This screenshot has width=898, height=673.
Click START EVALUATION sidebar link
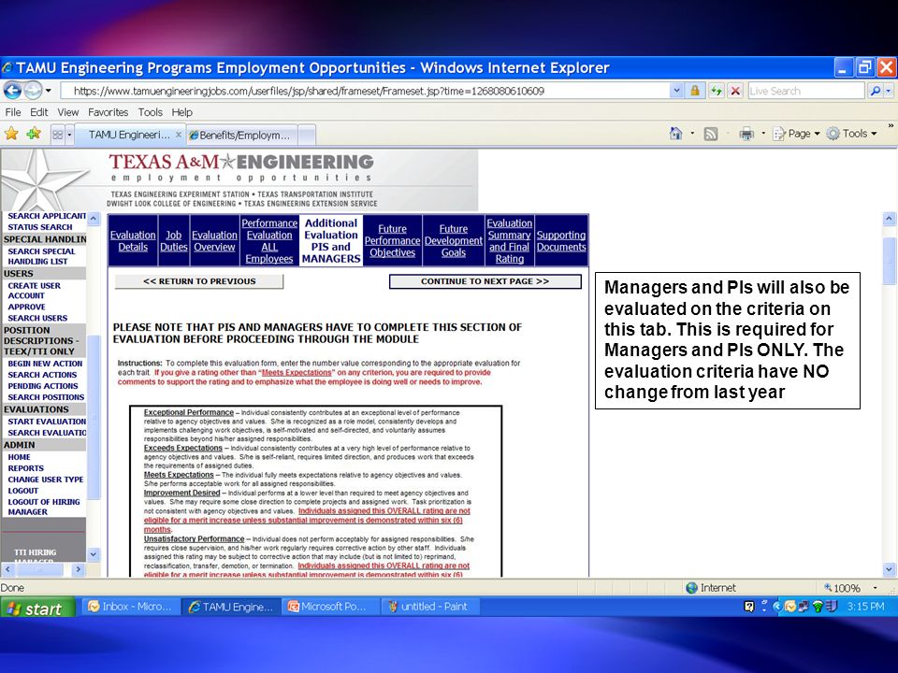(47, 422)
